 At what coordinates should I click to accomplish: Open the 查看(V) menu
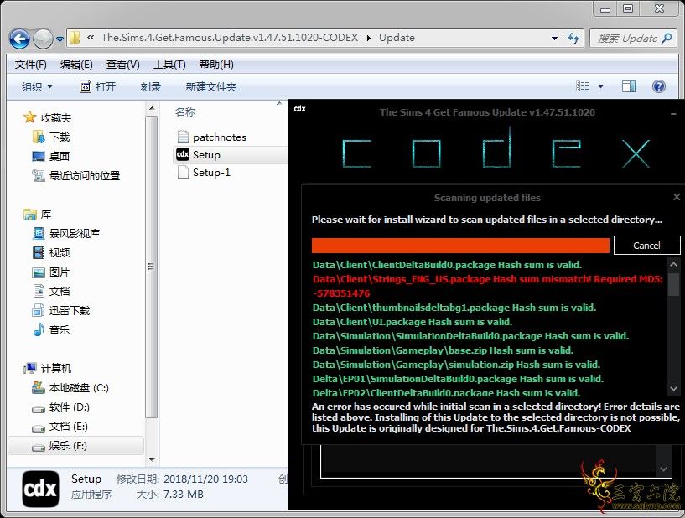point(122,65)
